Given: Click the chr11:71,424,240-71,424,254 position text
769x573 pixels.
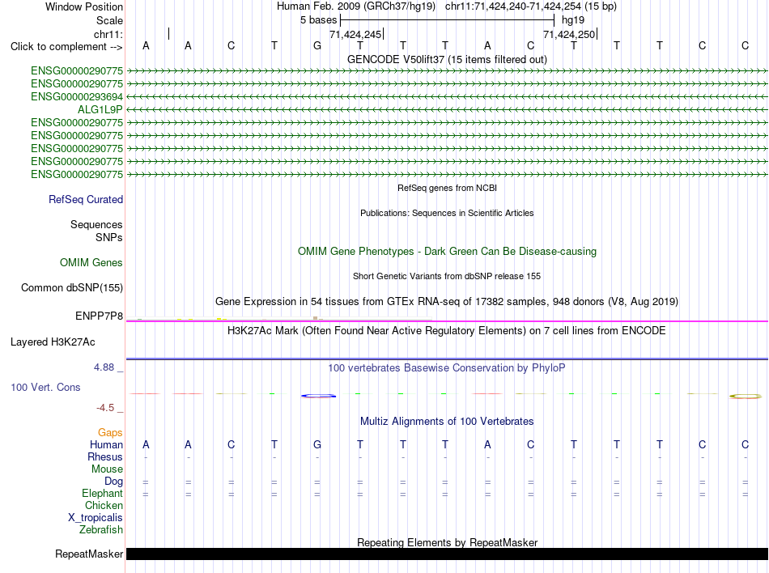Looking at the screenshot, I should pyautogui.click(x=531, y=6).
